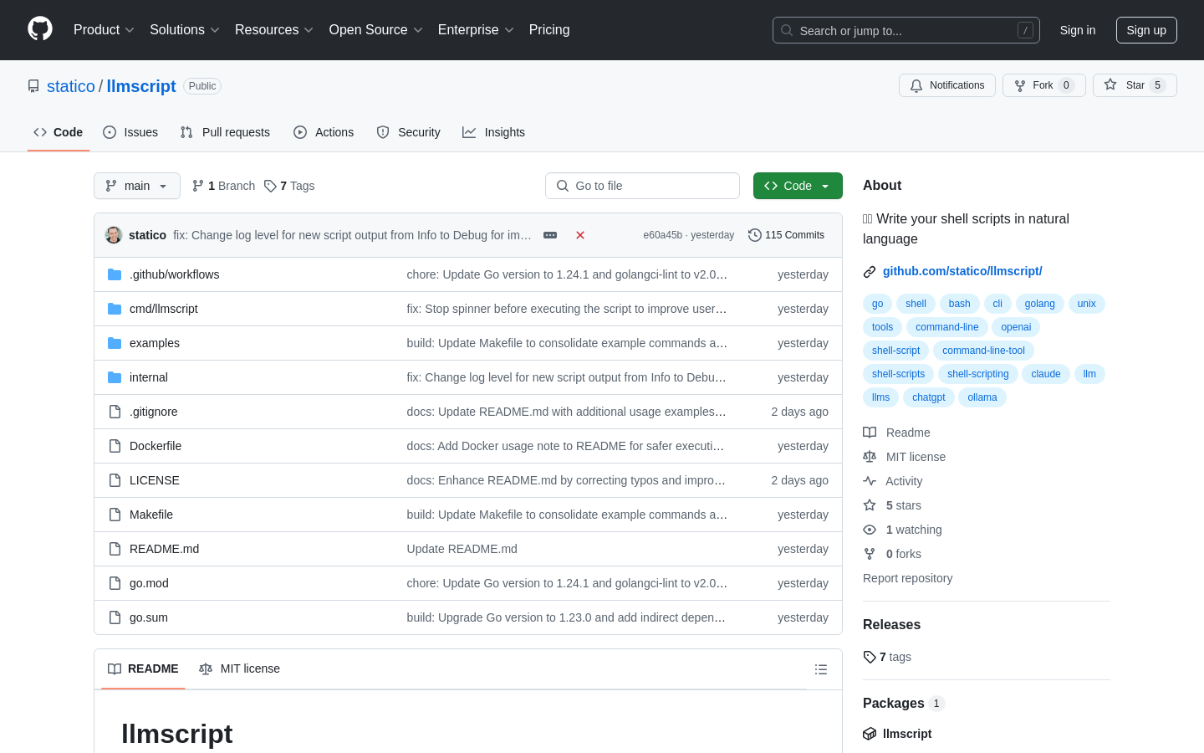The image size is (1204, 753).
Task: Open the Solutions dropdown menu
Action: tap(185, 30)
